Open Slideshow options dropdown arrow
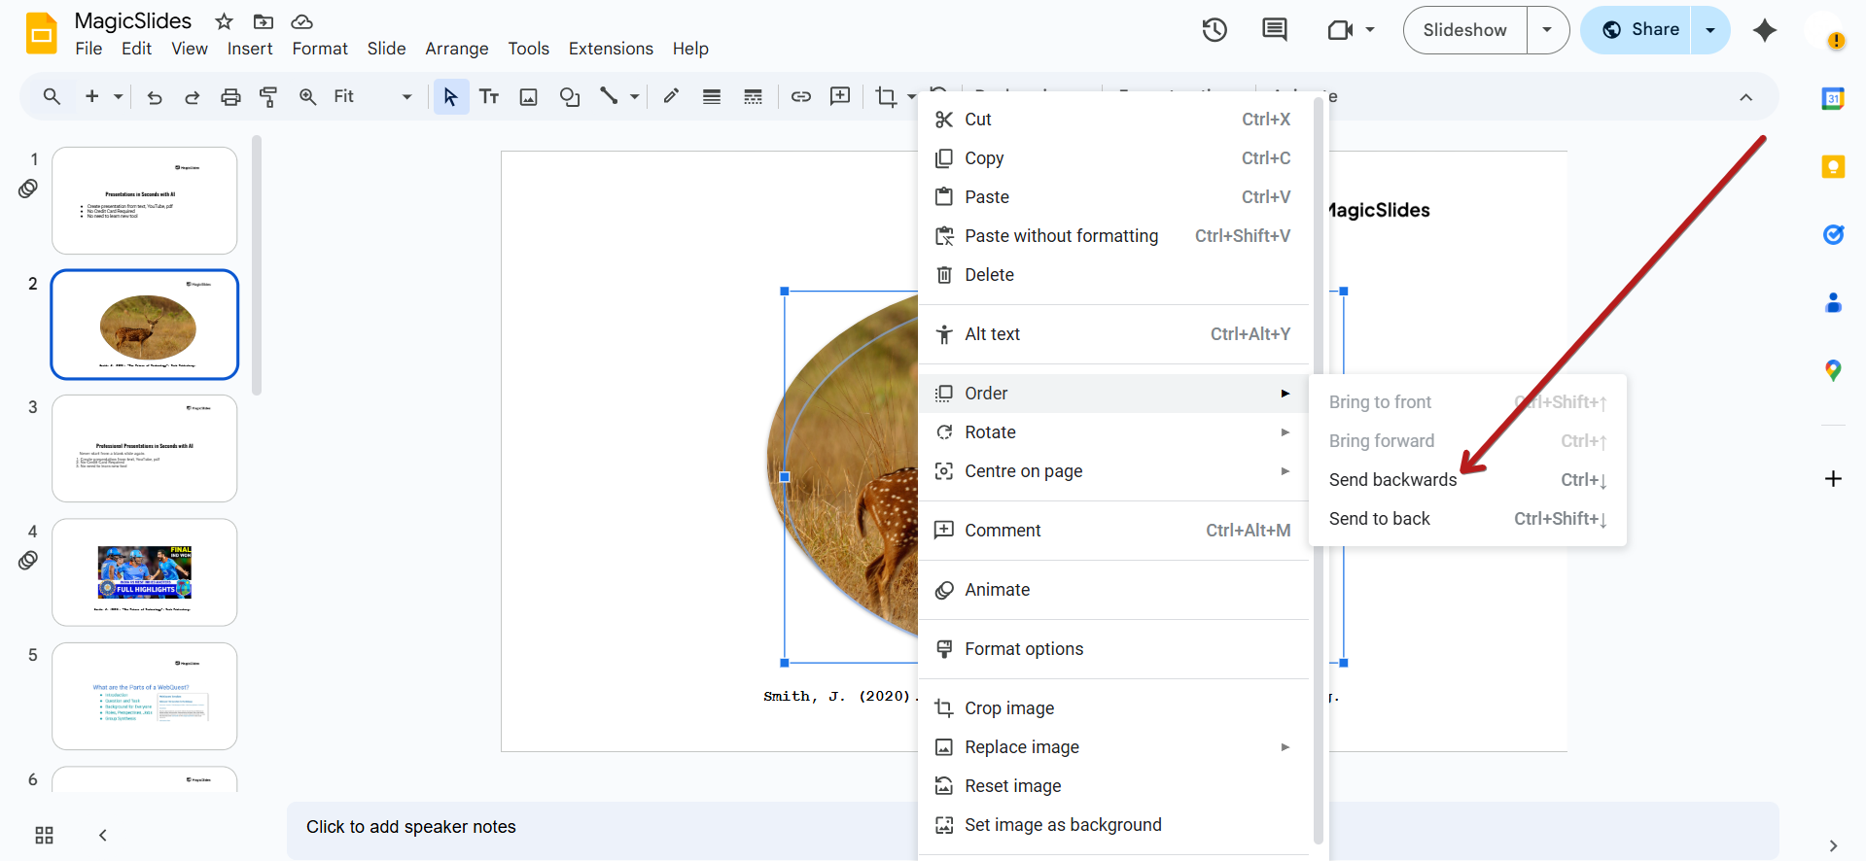This screenshot has height=861, width=1866. 1547,30
